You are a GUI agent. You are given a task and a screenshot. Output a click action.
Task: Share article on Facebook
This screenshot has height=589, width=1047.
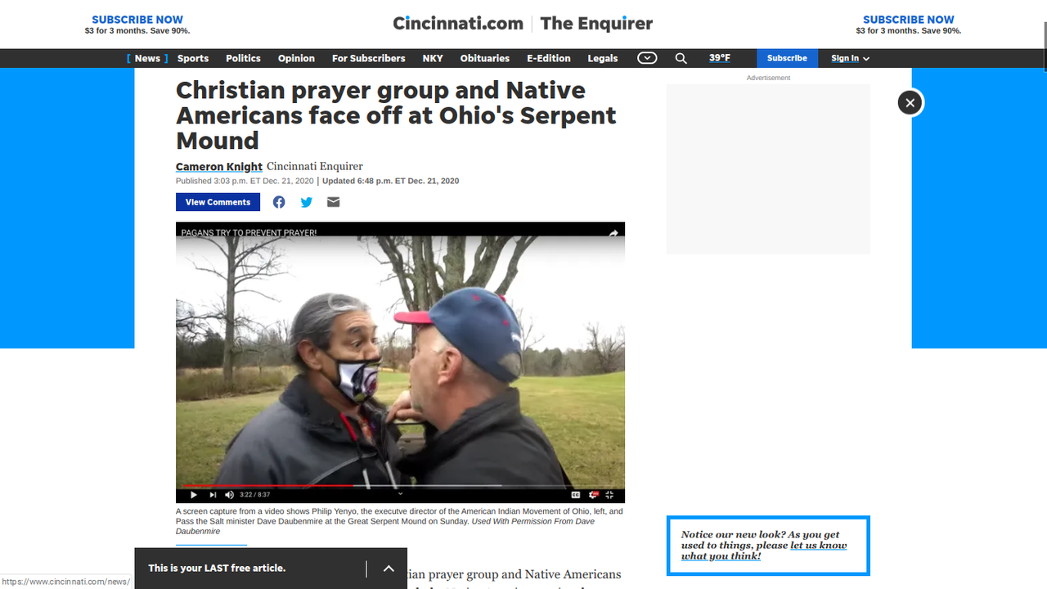[279, 202]
